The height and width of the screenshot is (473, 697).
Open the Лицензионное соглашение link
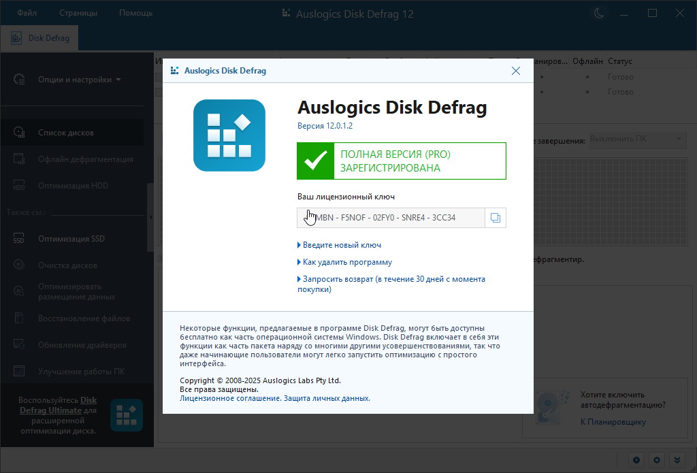pyautogui.click(x=230, y=398)
